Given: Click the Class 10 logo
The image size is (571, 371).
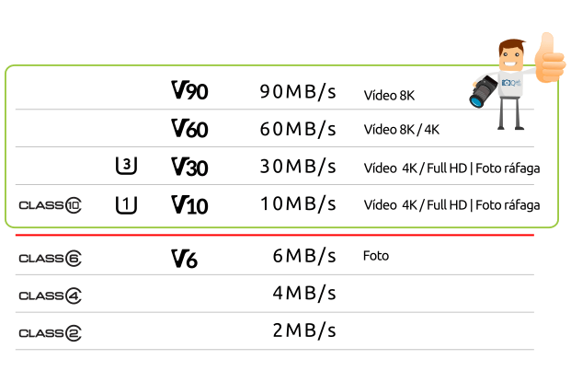Looking at the screenshot, I should click(50, 204).
